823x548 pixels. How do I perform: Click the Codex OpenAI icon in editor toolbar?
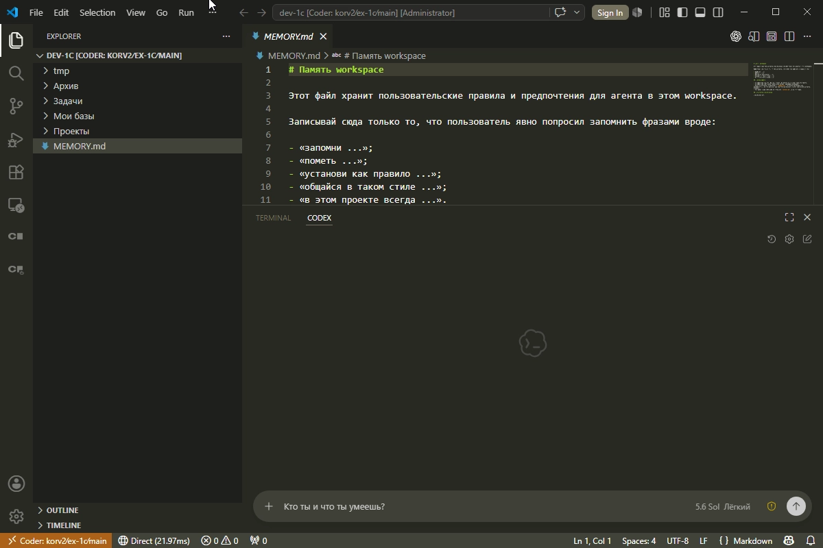pos(736,36)
